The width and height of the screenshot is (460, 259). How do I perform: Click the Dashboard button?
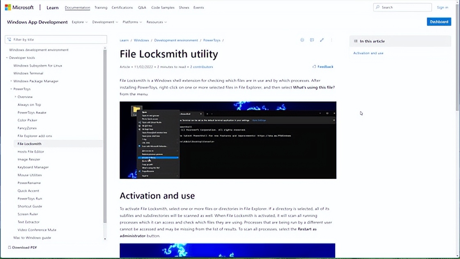[x=439, y=22]
